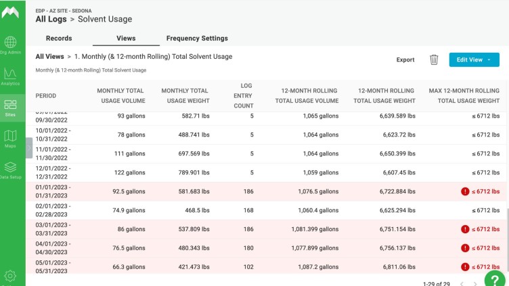Click the alert icon in 03/01/2023 row
This screenshot has width=509, height=286.
point(465,229)
